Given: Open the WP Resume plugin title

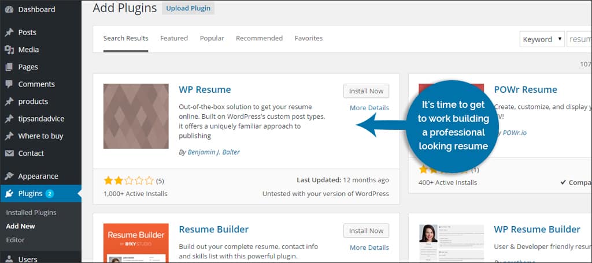Looking at the screenshot, I should [205, 89].
